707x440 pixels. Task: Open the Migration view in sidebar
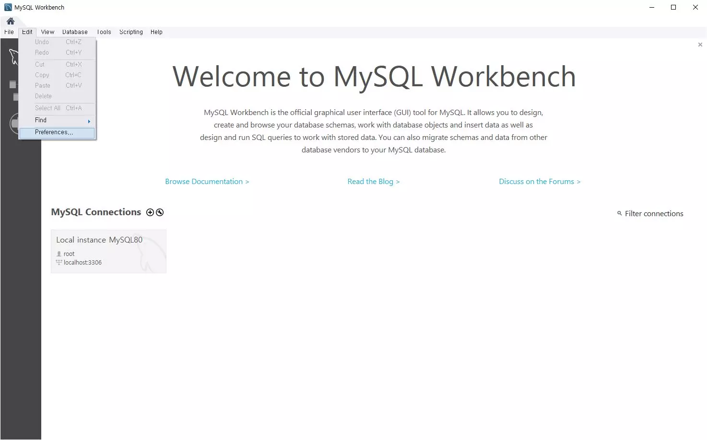point(14,124)
